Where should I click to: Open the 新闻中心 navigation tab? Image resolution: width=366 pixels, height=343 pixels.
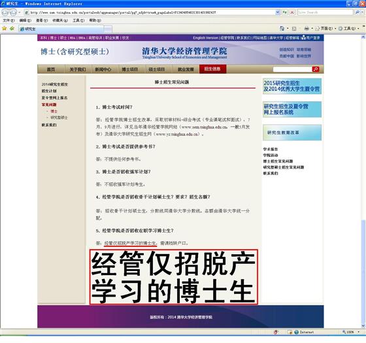(103, 69)
